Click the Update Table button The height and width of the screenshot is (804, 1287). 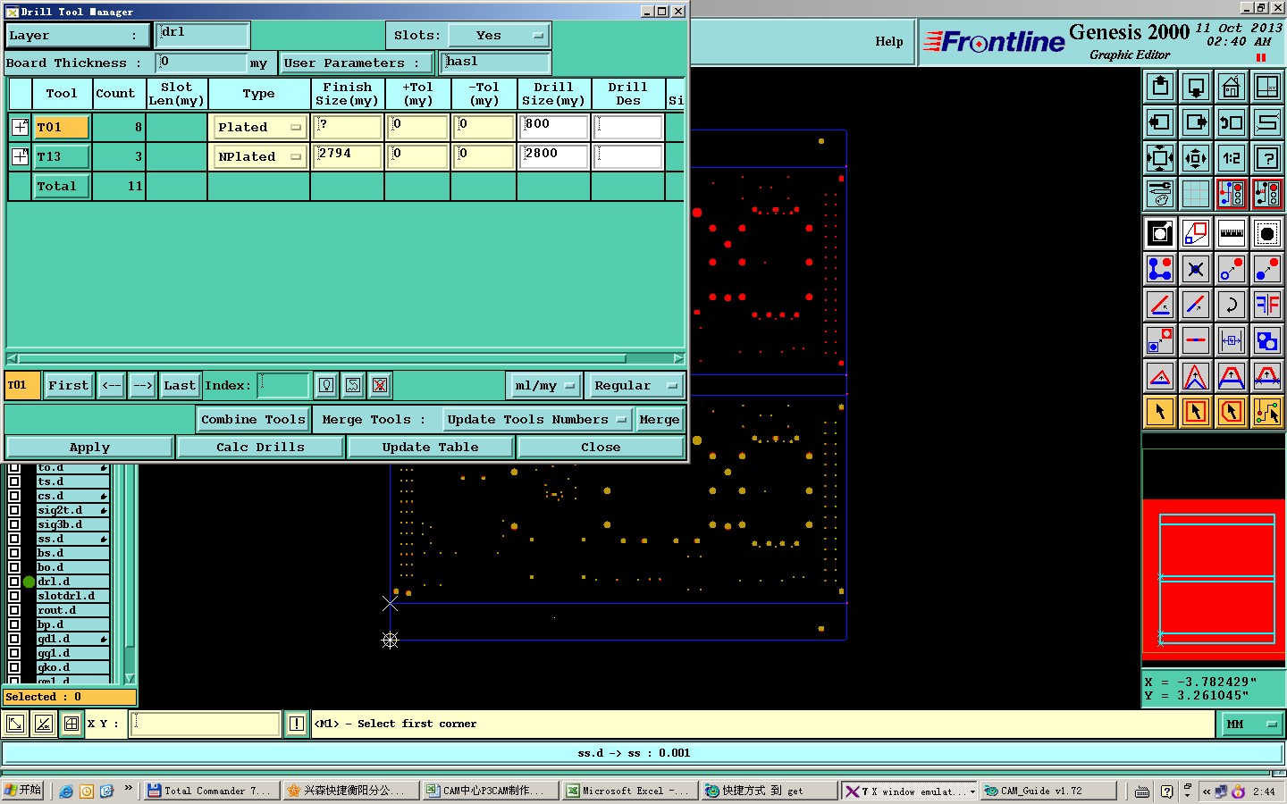430,448
